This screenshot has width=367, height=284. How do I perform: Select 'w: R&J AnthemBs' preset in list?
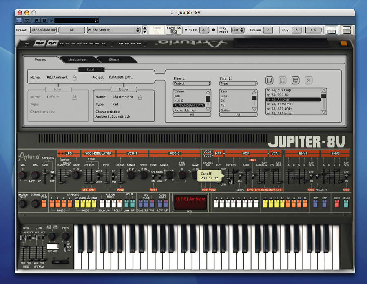293,104
